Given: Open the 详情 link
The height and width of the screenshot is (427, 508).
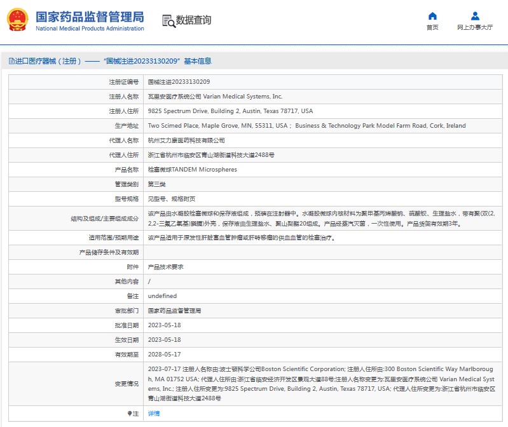Looking at the screenshot, I should pos(154,414).
